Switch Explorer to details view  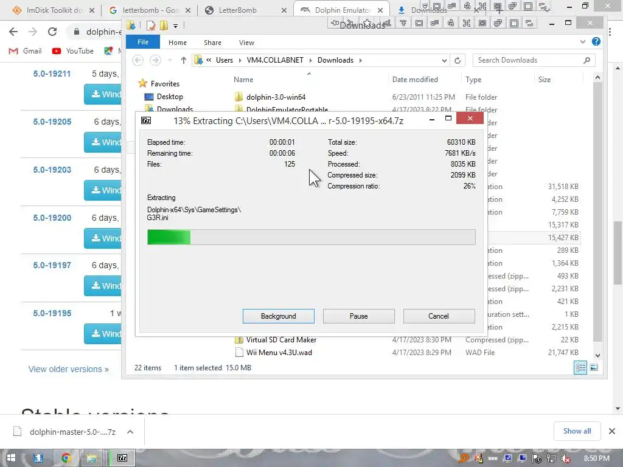click(x=580, y=368)
